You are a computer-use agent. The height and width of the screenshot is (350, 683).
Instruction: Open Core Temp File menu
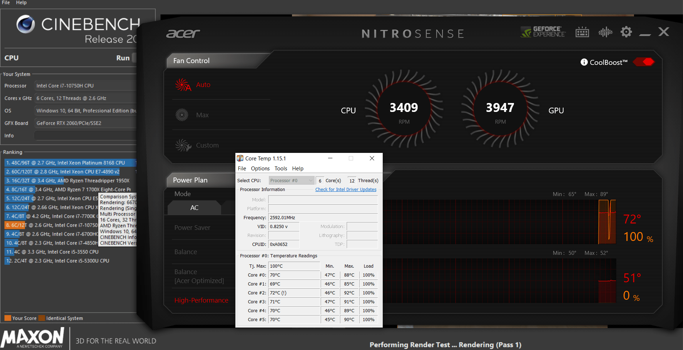[x=242, y=169]
